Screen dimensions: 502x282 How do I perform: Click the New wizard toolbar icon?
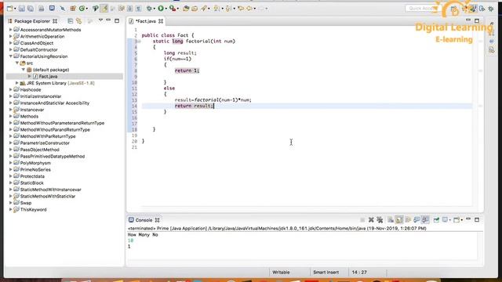point(10,9)
